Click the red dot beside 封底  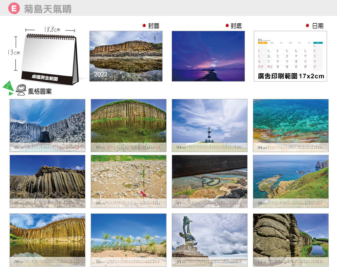pos(227,26)
